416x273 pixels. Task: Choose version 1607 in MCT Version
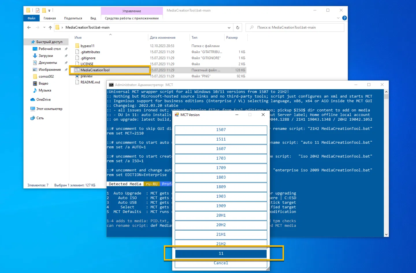221,149
